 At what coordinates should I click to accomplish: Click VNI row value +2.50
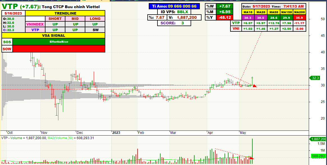pyautogui.click(x=287, y=29)
